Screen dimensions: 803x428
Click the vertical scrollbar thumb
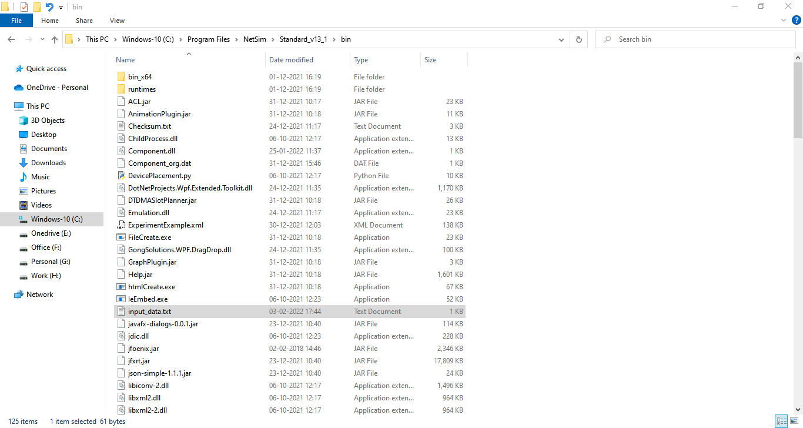tap(798, 100)
